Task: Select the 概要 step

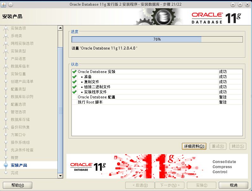Action: (15, 157)
